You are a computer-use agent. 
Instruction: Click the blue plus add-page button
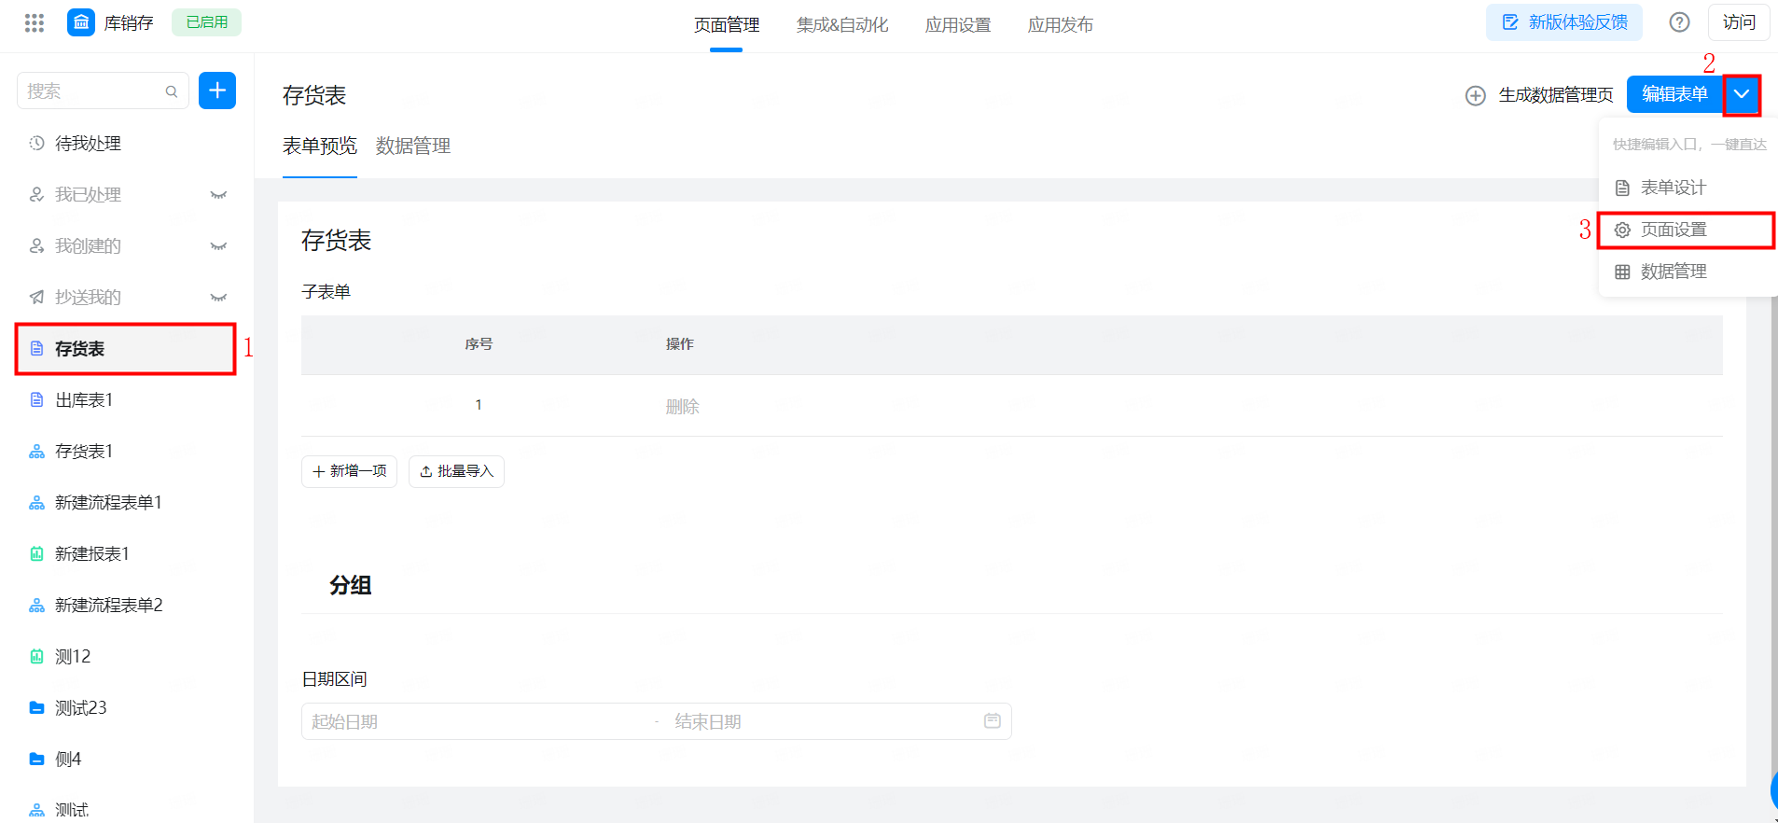(x=217, y=91)
